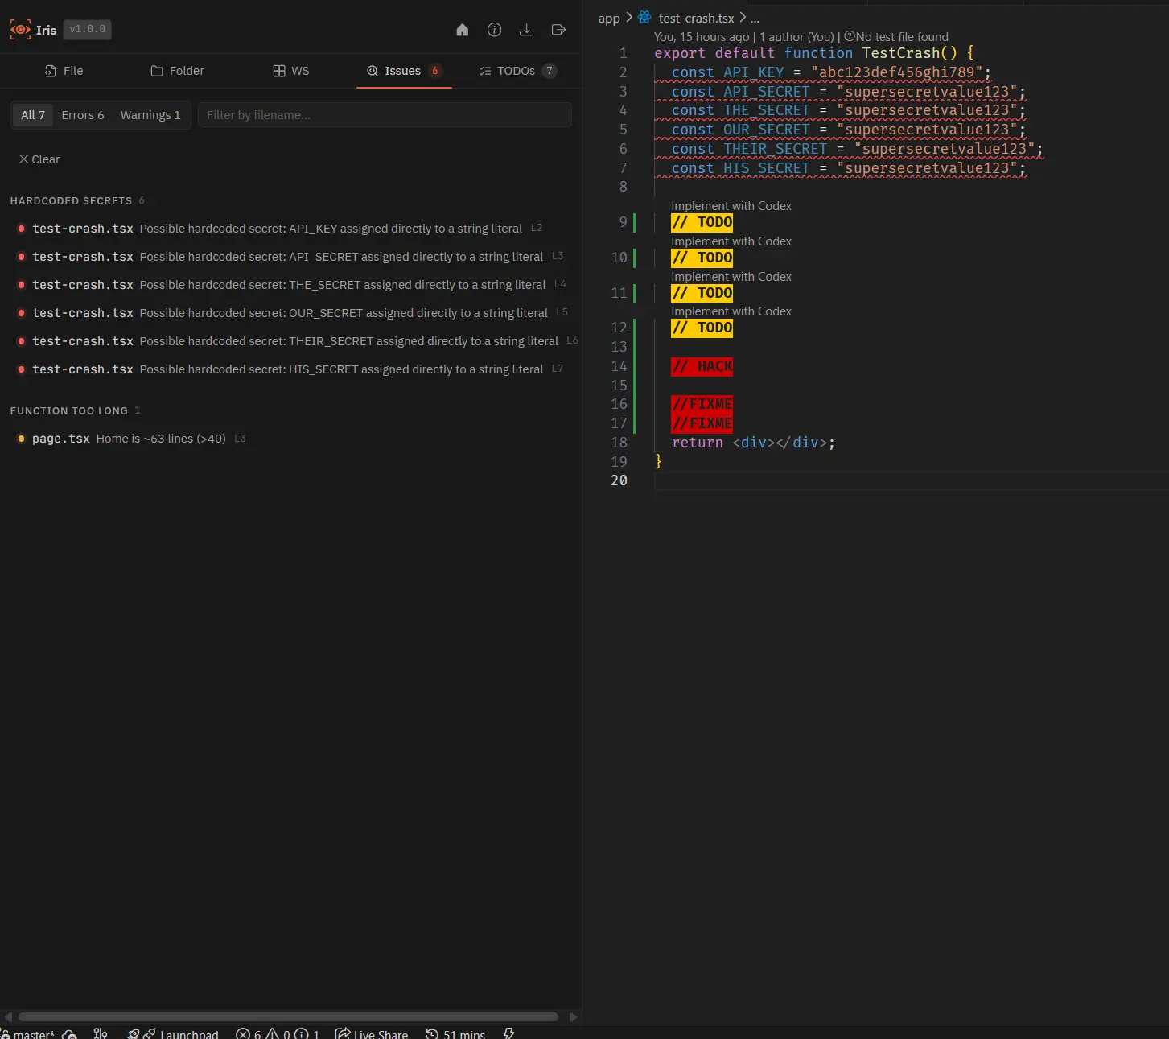
Task: Open errors and warnings count in status bar
Action: (278, 1034)
